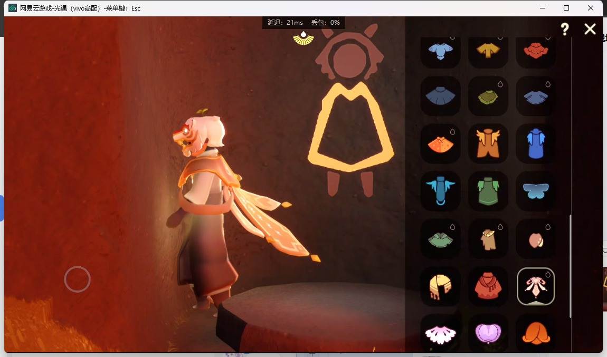
Task: Choose the orange petal cape at bottom
Action: click(536, 333)
